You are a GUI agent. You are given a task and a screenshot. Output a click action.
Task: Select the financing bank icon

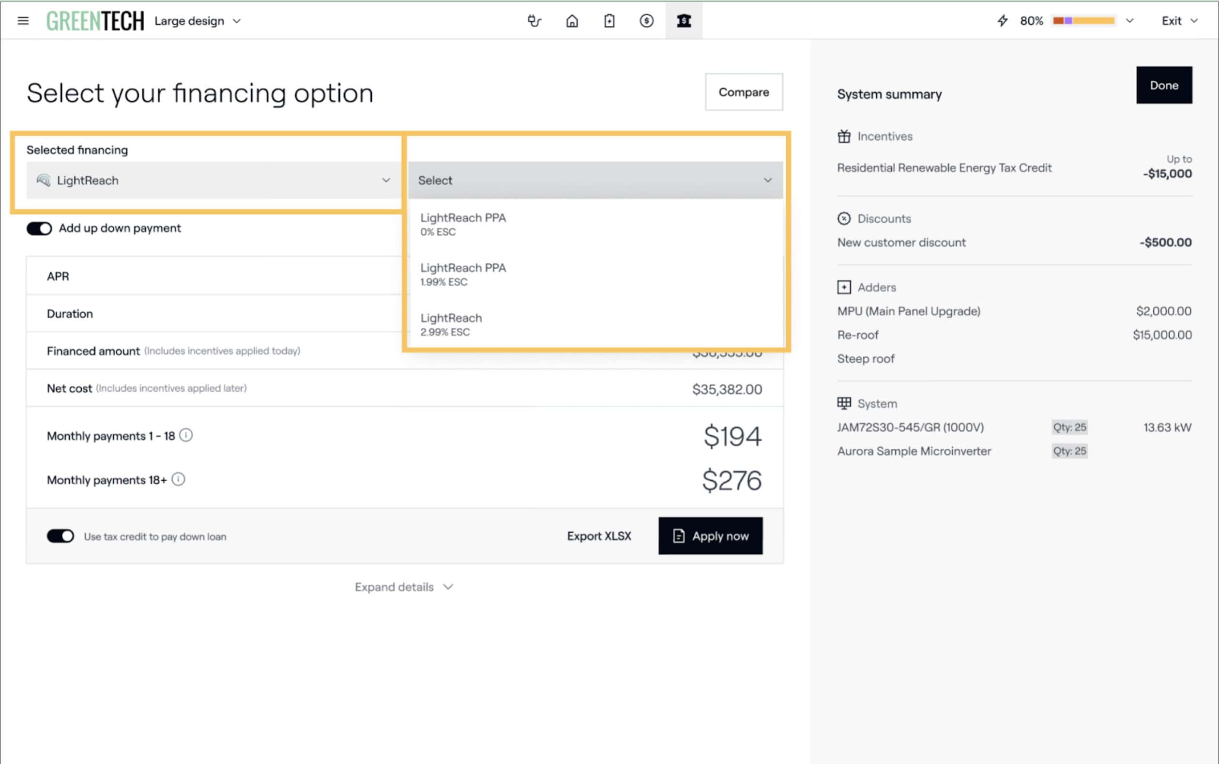click(x=684, y=21)
